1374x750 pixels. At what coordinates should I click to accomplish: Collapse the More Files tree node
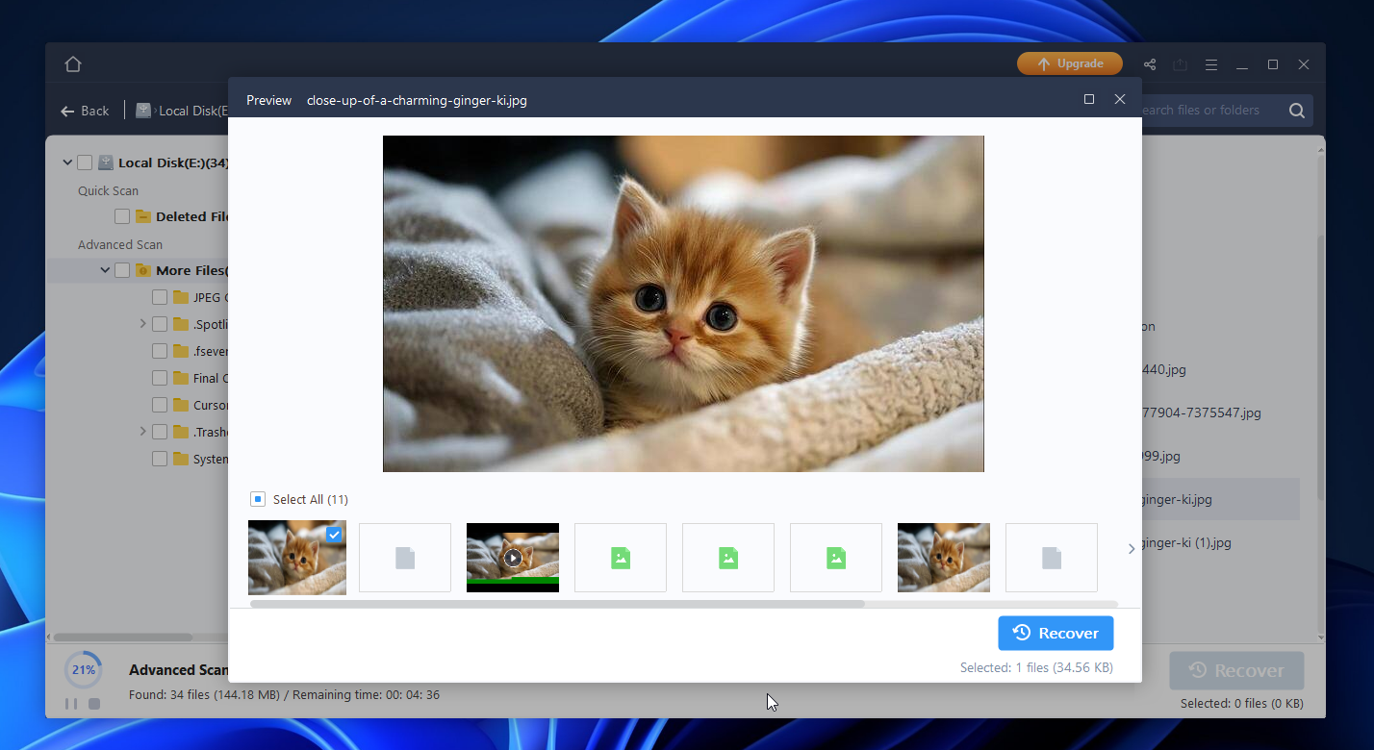pos(105,270)
